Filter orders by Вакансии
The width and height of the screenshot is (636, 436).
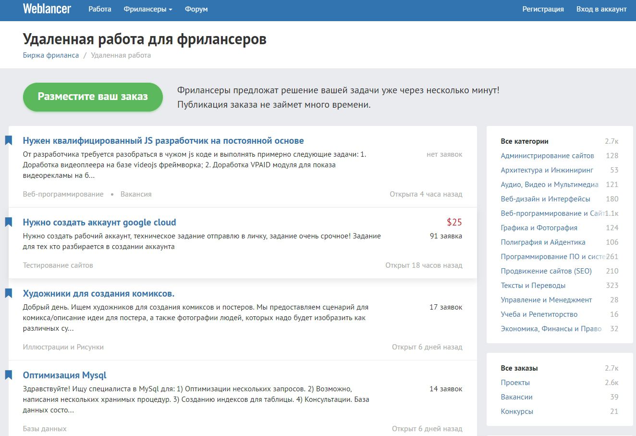tap(517, 397)
